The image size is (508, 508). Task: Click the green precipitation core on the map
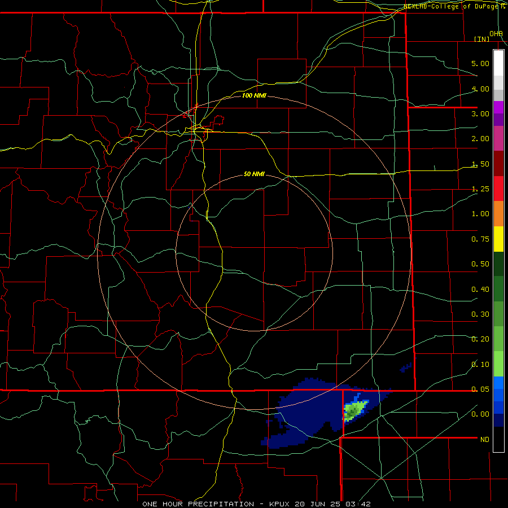coord(354,410)
